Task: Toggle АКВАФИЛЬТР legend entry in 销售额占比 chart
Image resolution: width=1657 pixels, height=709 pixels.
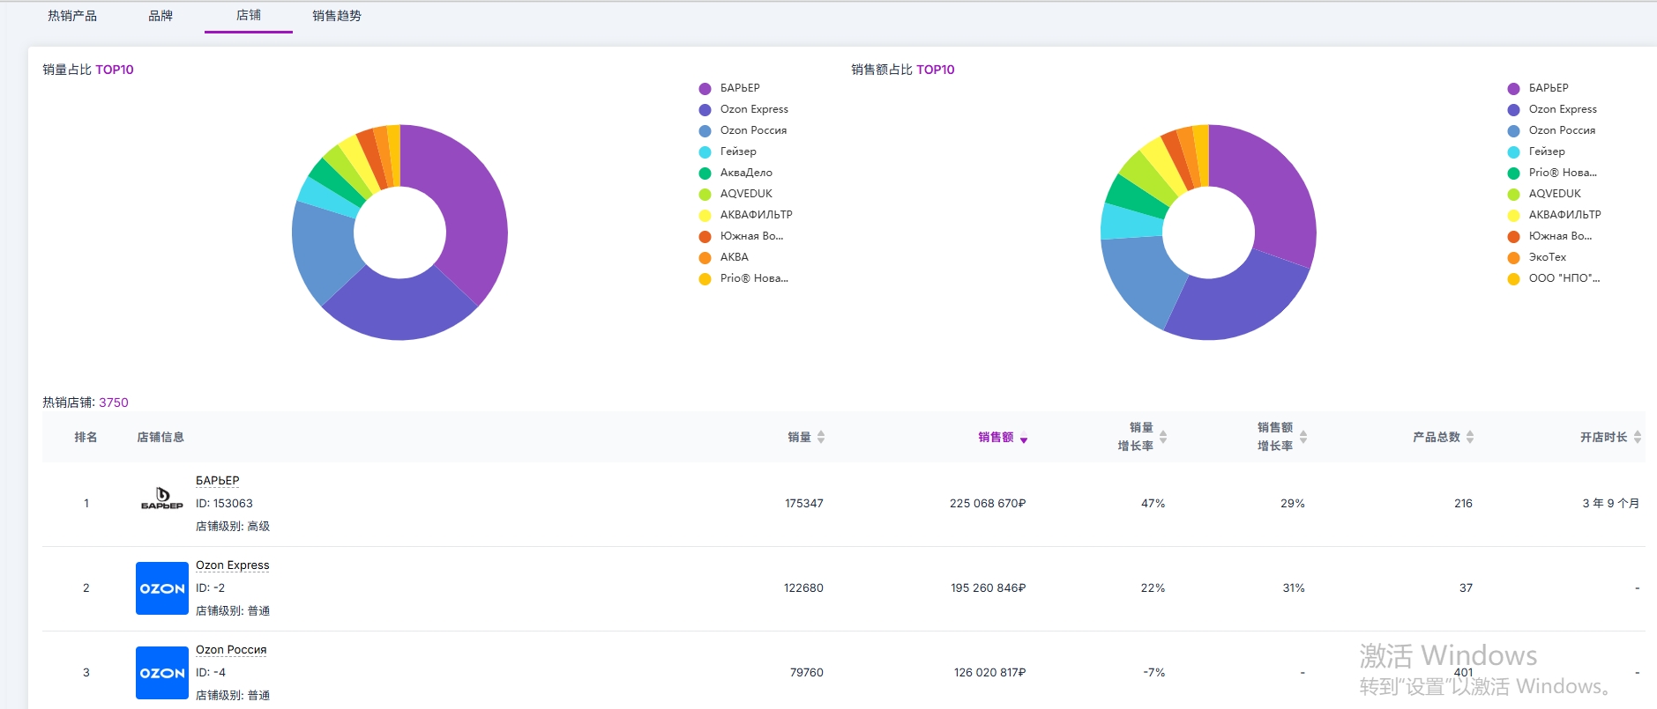Action: tap(1554, 215)
